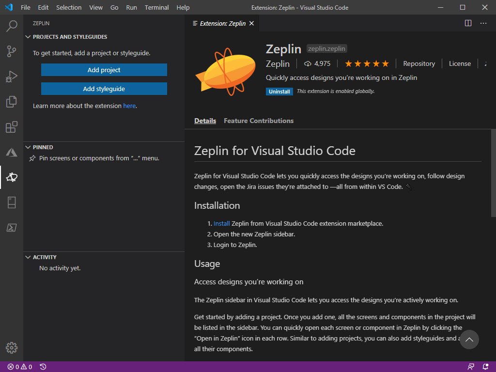Viewport: 496px width, 372px height.
Task: Select the Zeplin icon in activity bar
Action: pos(12,177)
